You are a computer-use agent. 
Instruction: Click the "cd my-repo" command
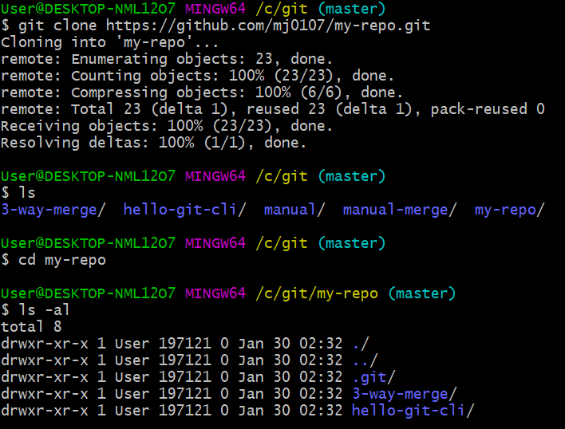62,260
